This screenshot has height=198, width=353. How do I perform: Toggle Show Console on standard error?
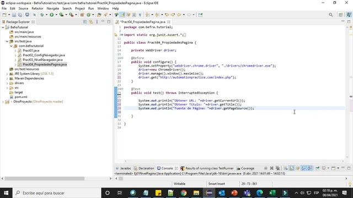310,168
